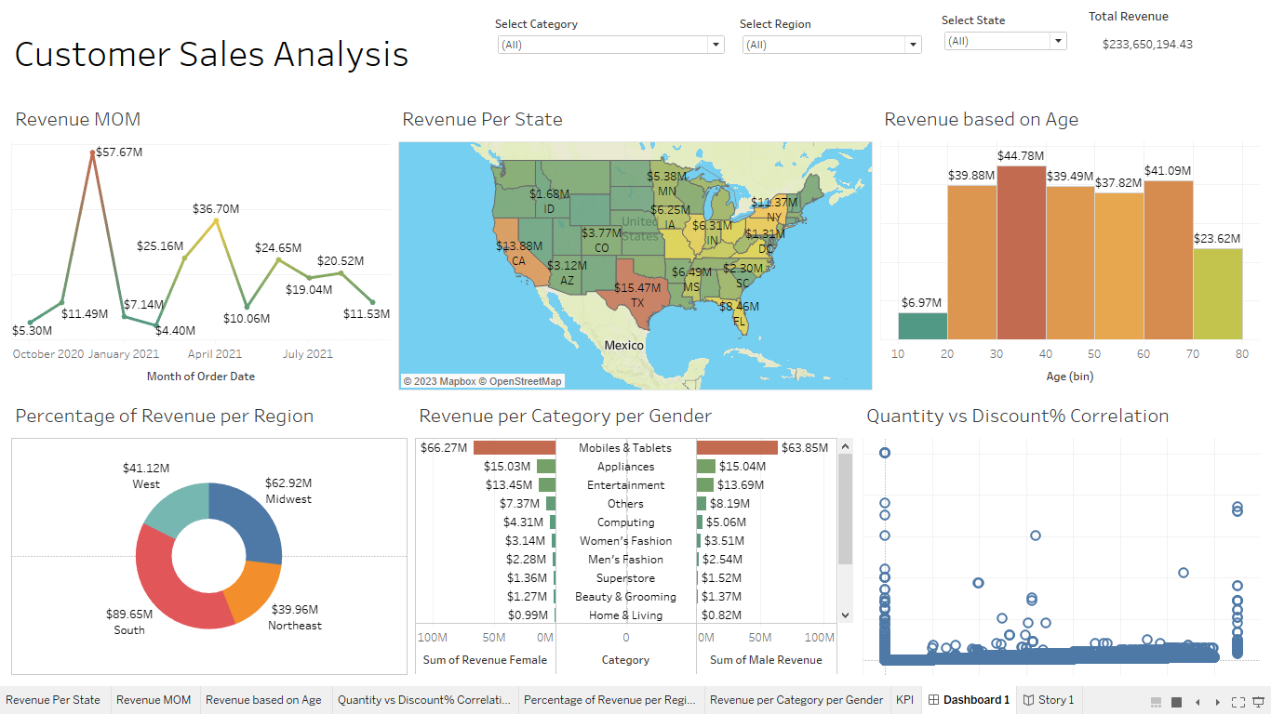
Task: Enter presentation mode via projector icon
Action: [1258, 702]
